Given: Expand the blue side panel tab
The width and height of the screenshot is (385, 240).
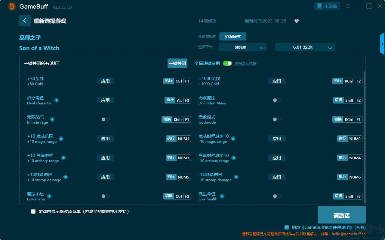Looking at the screenshot, I should tap(382, 44).
